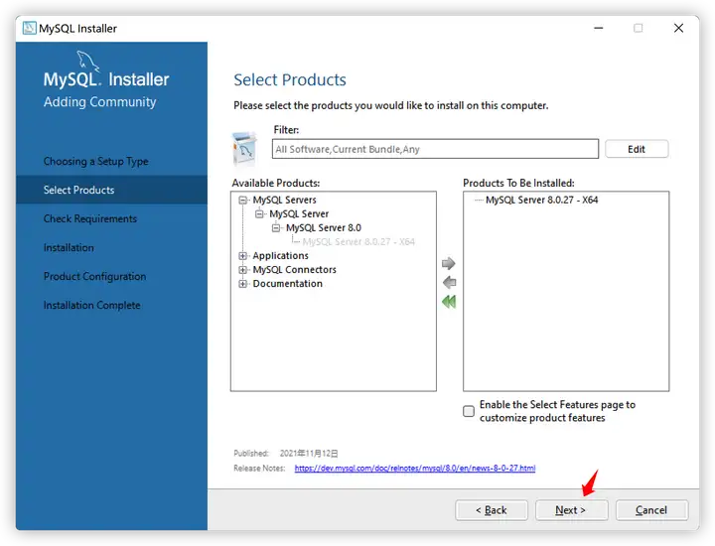Open the release notes link

(415, 468)
